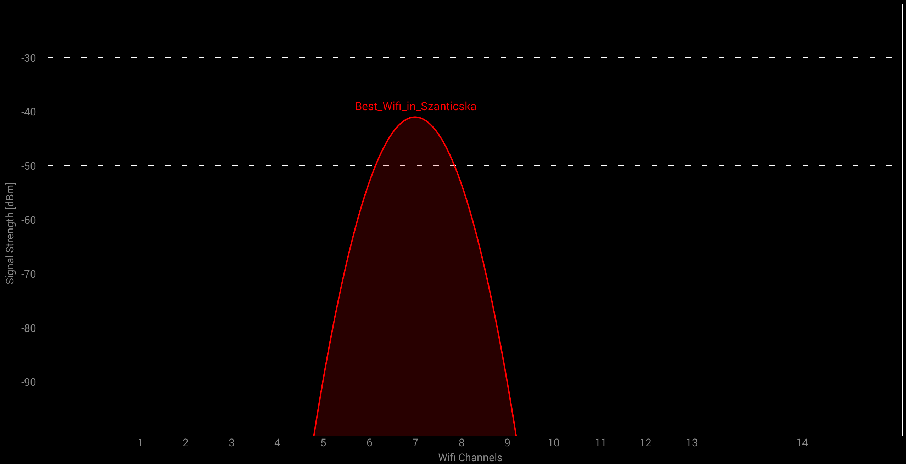The width and height of the screenshot is (906, 464).
Task: Click the -70 dBm axis value
Action: tap(28, 274)
